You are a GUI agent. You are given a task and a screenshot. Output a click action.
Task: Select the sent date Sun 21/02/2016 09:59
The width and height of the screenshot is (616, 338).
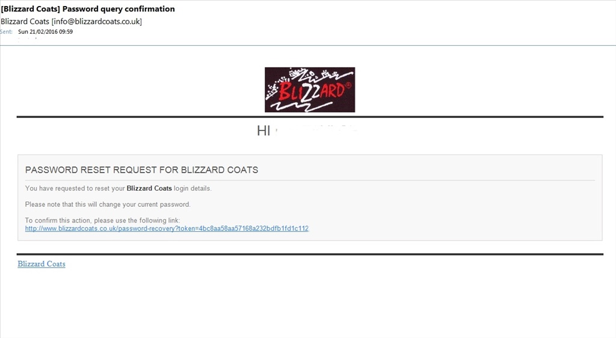tap(45, 32)
